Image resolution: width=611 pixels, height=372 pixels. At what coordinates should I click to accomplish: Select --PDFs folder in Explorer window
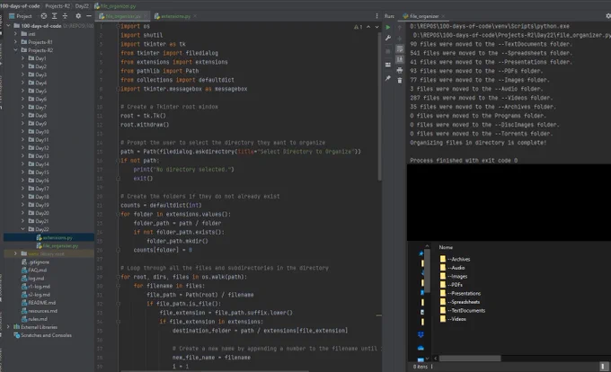[451, 285]
